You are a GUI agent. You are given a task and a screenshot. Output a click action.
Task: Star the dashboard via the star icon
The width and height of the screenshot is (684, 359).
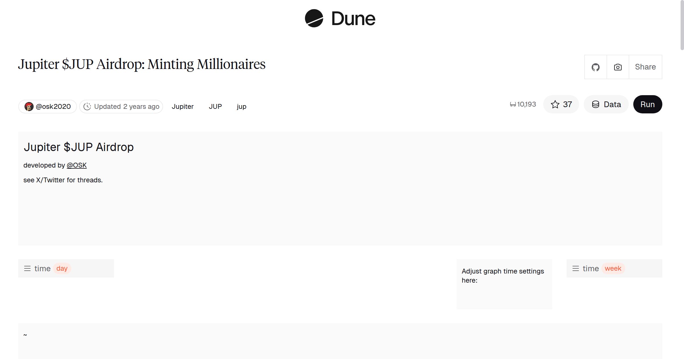point(555,104)
